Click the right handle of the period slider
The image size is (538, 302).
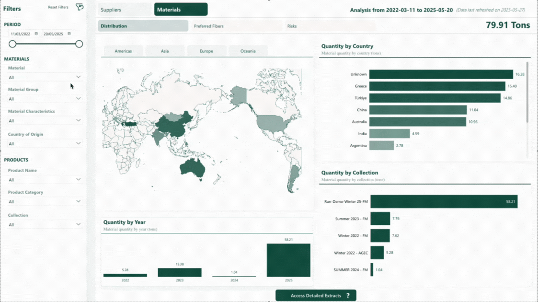(x=79, y=44)
